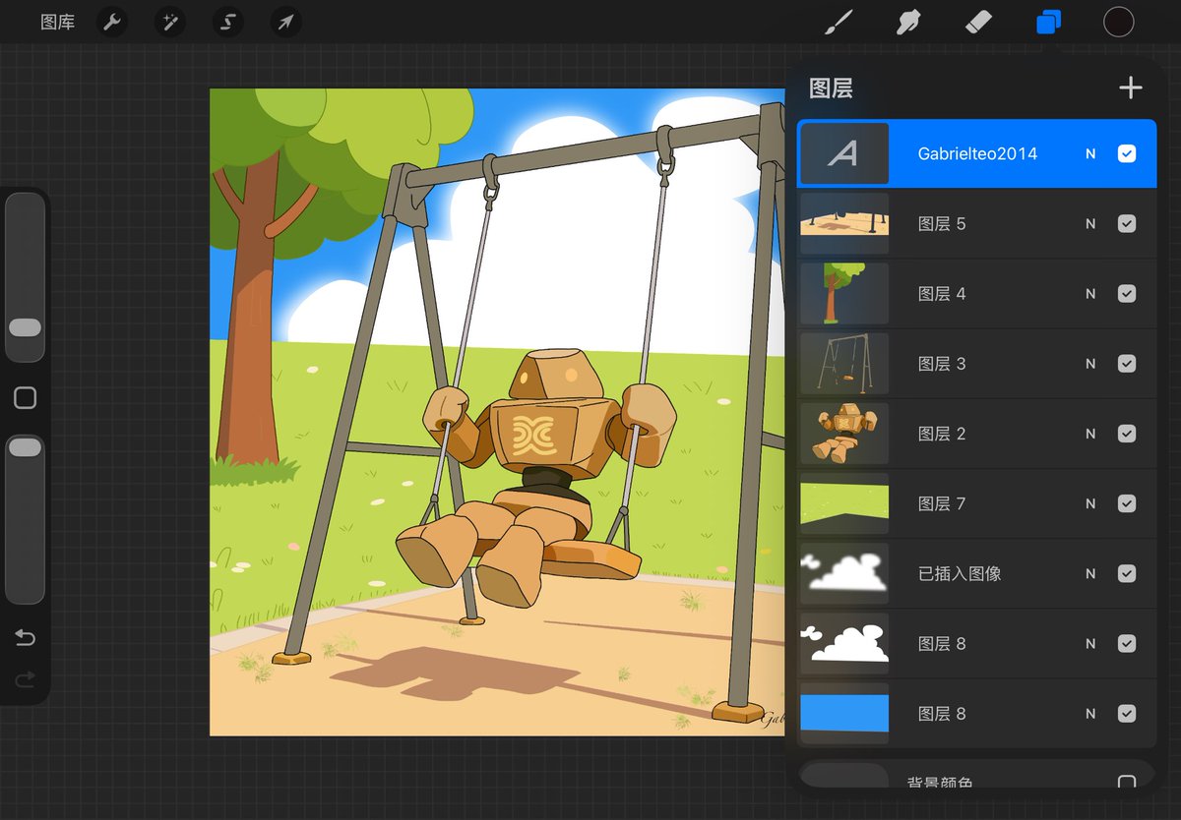Open blend mode N for 图层 4
This screenshot has width=1181, height=820.
[1090, 294]
